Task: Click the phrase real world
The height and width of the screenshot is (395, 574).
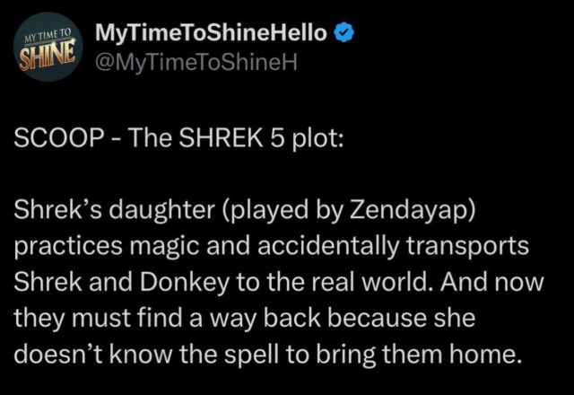Action: pos(371,281)
